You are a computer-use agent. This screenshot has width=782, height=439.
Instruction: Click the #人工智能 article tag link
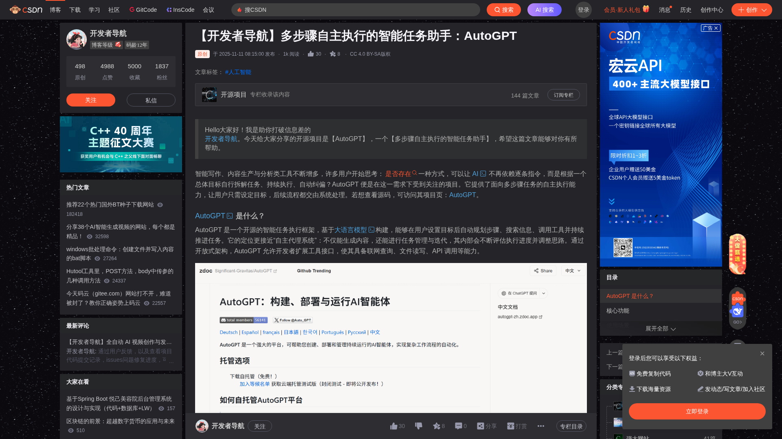[238, 72]
